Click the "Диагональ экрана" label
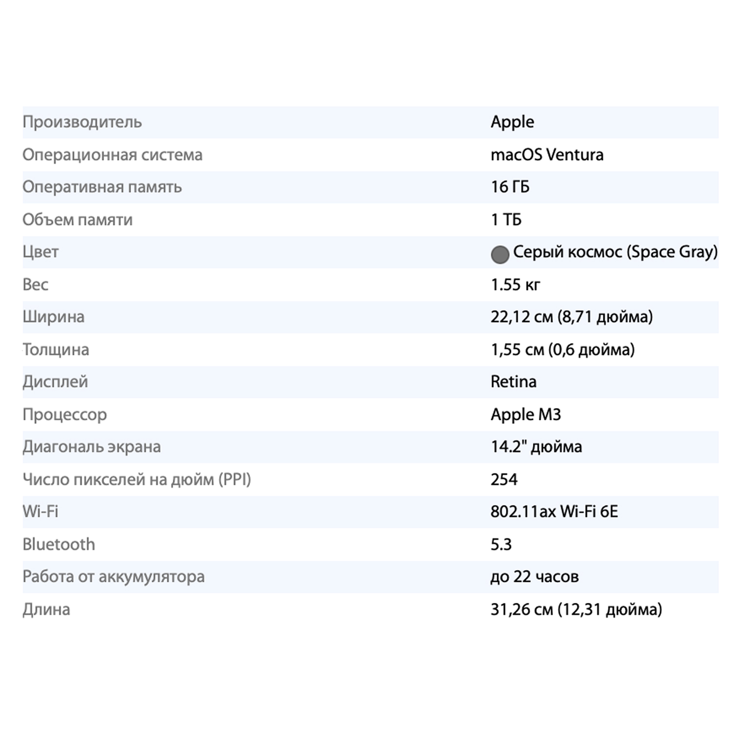This screenshot has width=734, height=734. coord(92,447)
